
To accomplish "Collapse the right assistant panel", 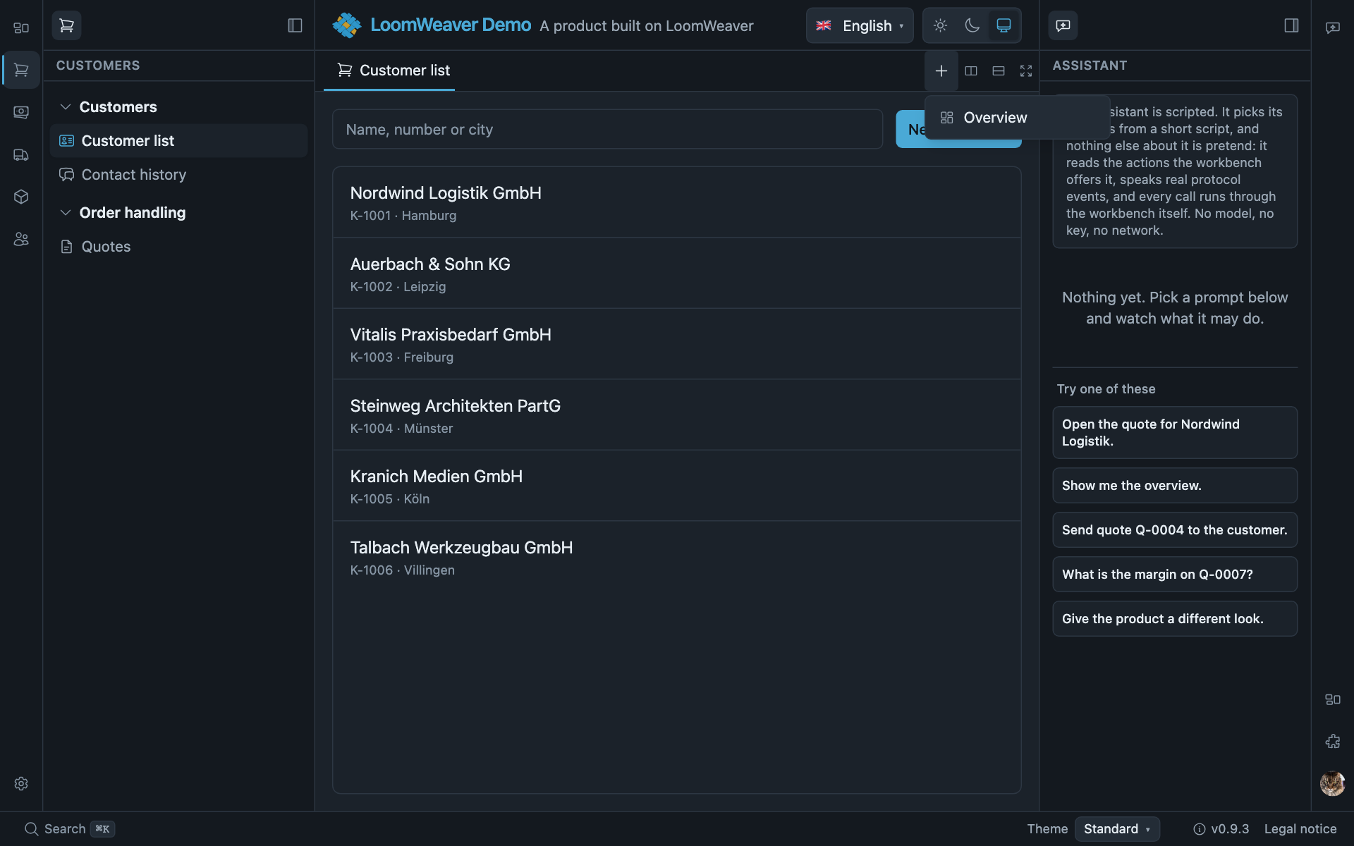I will pyautogui.click(x=1291, y=25).
